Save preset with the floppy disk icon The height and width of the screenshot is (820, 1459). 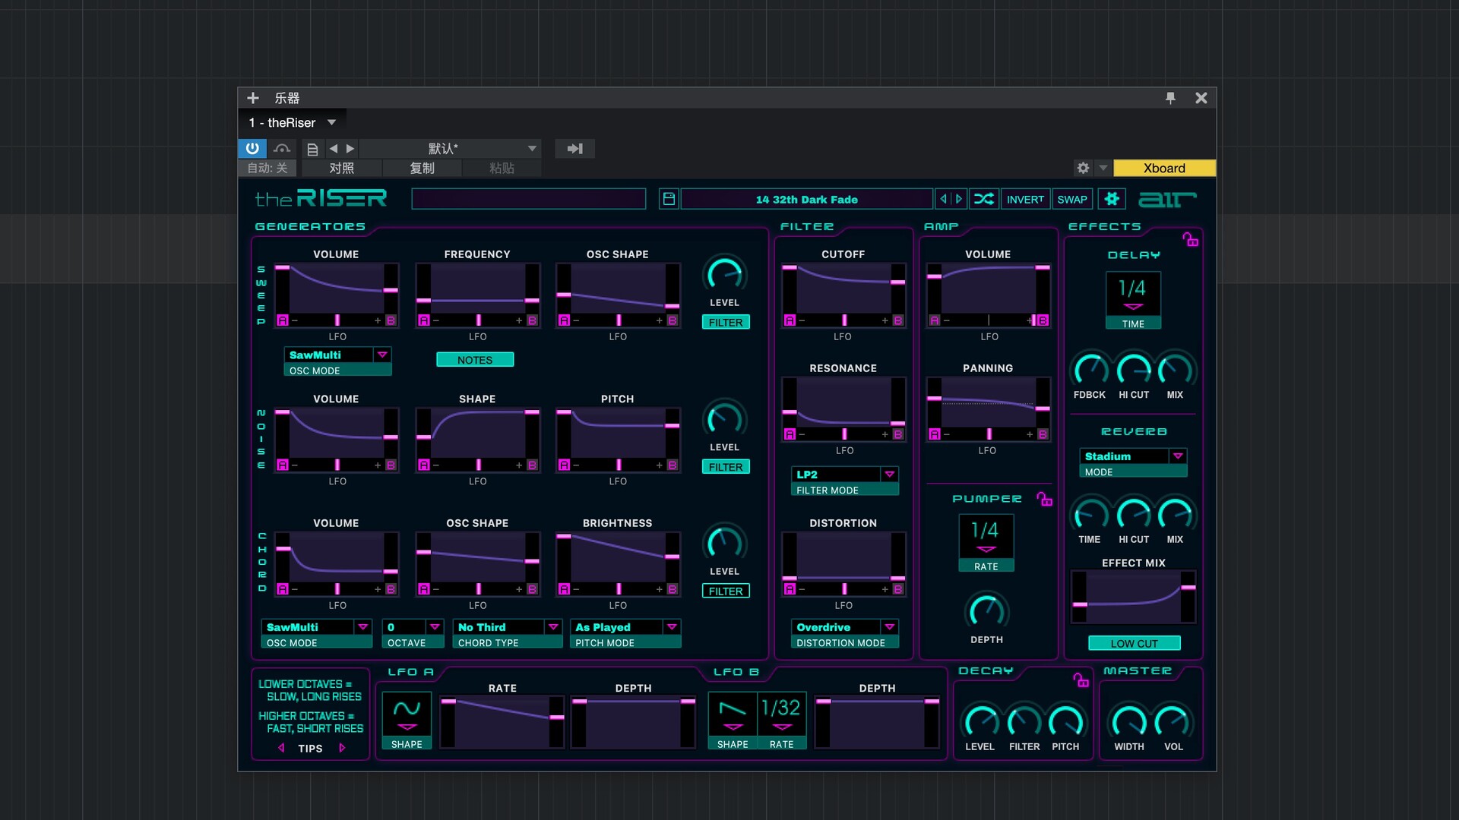(669, 199)
